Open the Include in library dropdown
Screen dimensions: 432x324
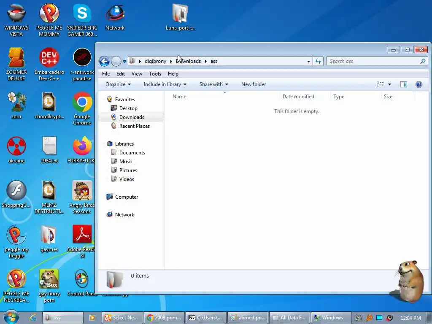[x=165, y=84]
